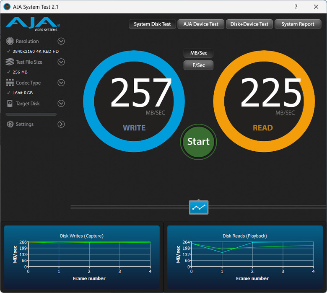Click the 225 read speed number
327x293 pixels.
pos(271,92)
